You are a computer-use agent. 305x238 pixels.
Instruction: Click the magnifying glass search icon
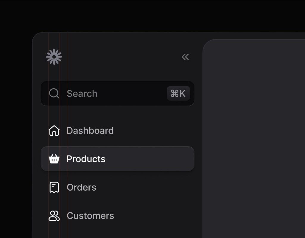pyautogui.click(x=54, y=93)
